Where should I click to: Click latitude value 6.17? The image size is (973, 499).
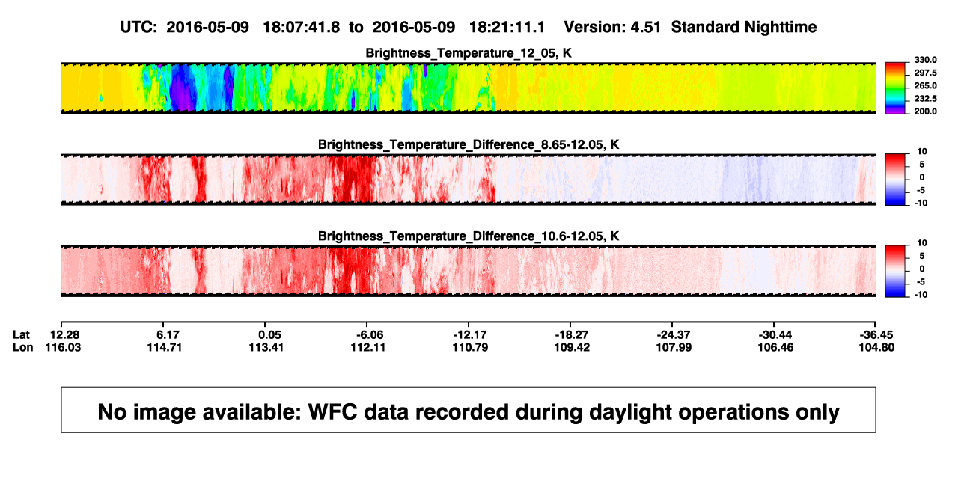tap(167, 334)
